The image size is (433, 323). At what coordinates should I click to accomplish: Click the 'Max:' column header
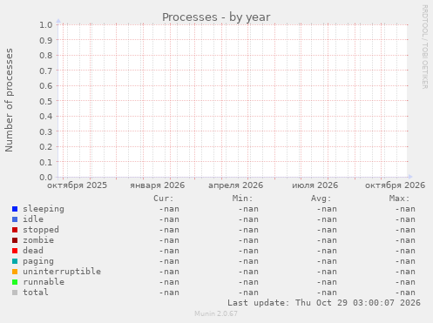point(399,199)
